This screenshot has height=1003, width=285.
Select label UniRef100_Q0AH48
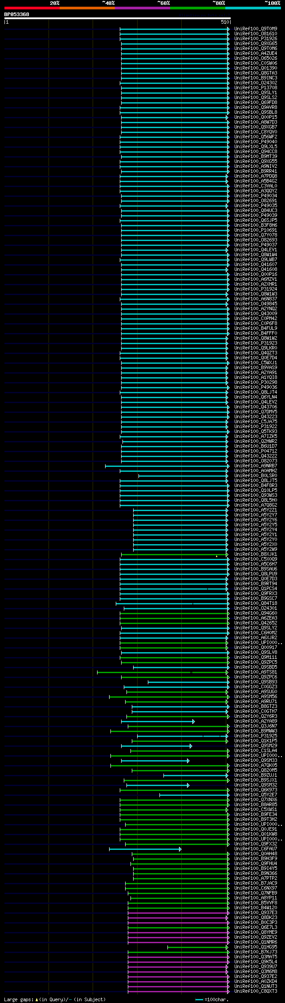coord(256,854)
